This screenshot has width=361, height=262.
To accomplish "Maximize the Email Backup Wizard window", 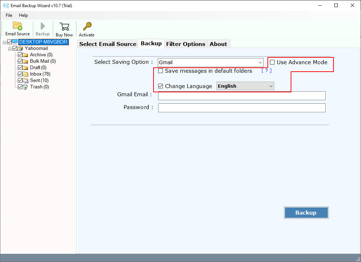I will pos(336,5).
